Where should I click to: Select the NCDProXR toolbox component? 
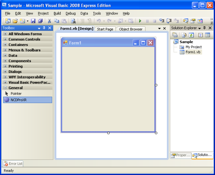(28, 100)
